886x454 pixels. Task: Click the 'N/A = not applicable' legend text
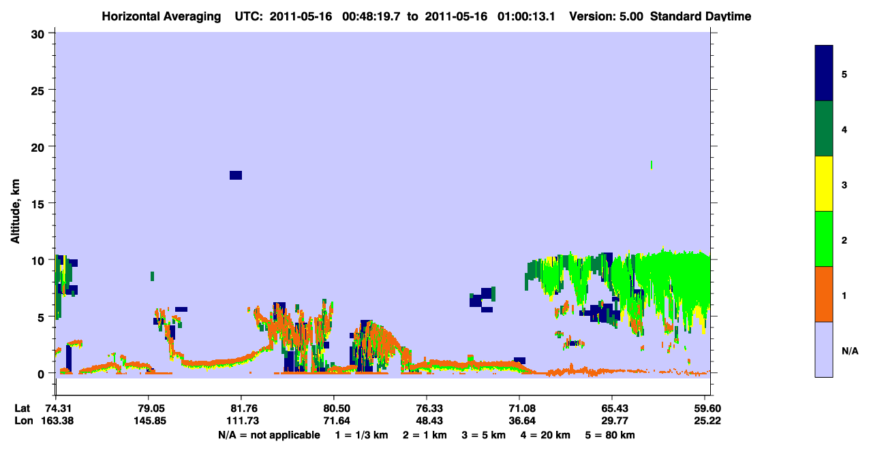[269, 434]
